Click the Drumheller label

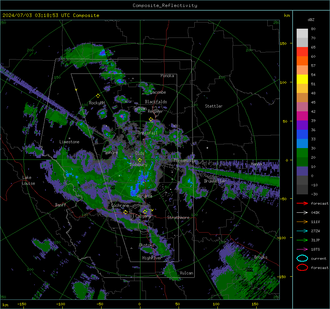coord(214,181)
